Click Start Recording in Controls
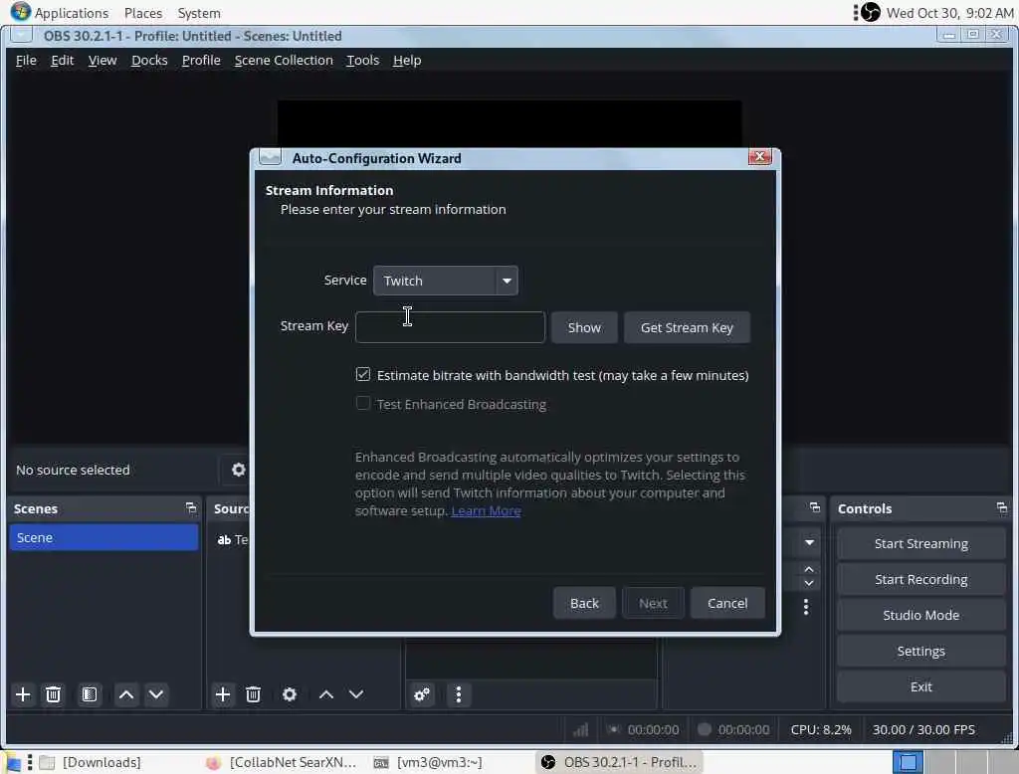This screenshot has height=774, width=1019. pos(920,579)
